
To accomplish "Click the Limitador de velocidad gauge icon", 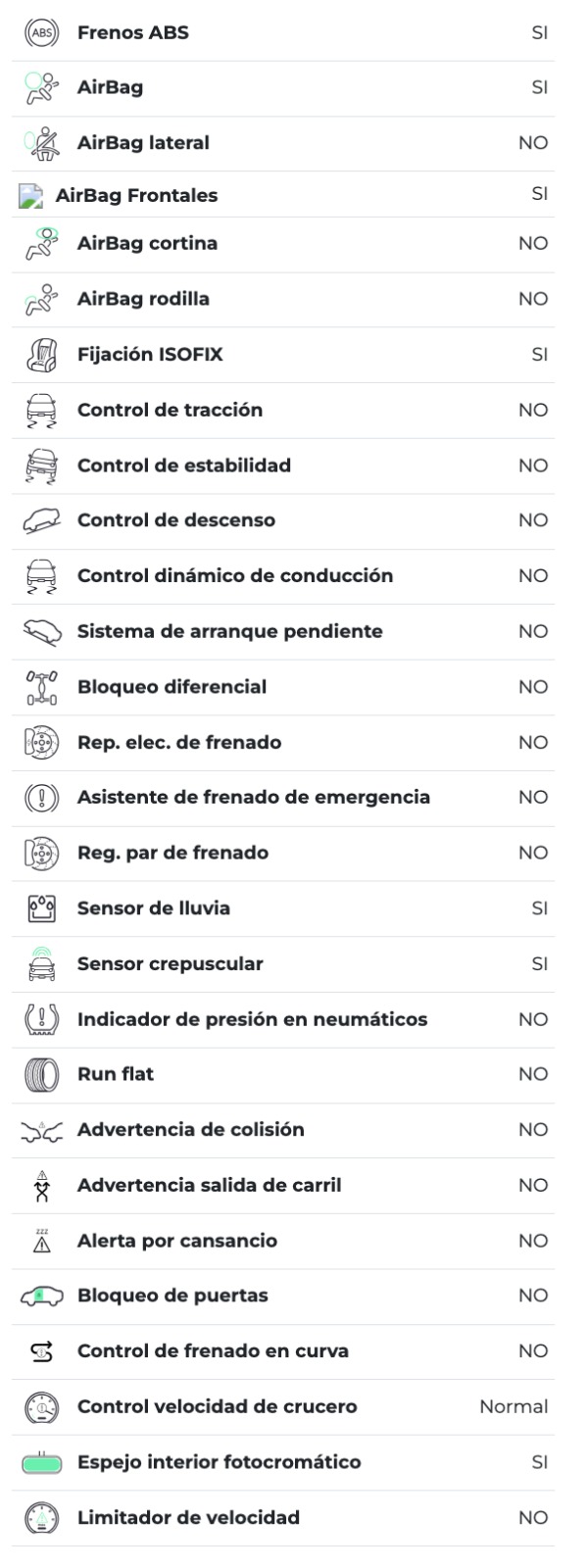I will click(40, 1518).
